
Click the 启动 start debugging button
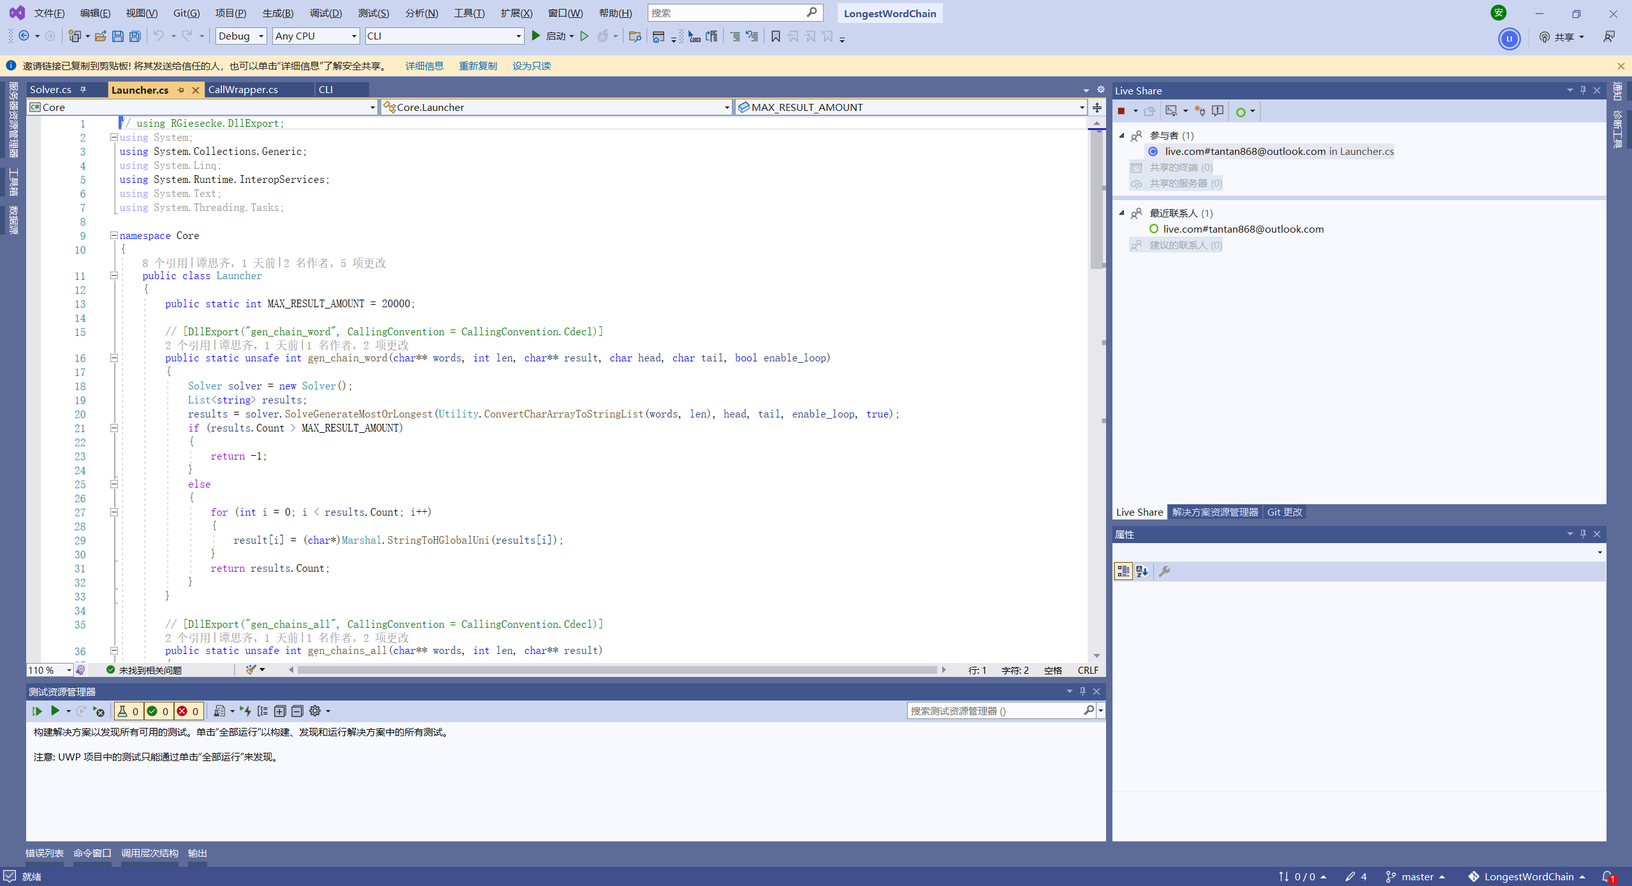[x=551, y=36]
